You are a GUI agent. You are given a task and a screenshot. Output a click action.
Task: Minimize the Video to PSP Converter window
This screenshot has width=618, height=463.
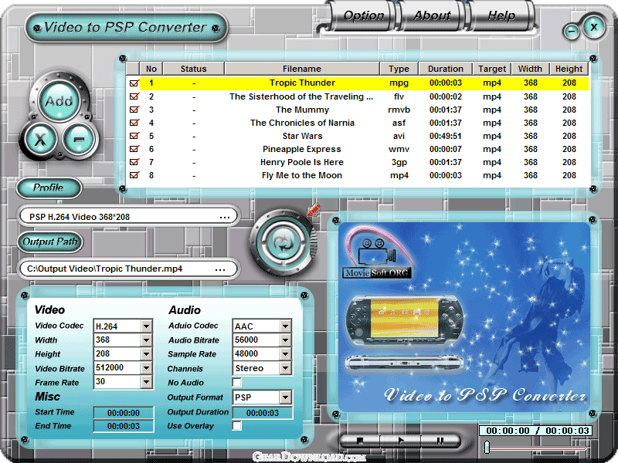(x=571, y=31)
